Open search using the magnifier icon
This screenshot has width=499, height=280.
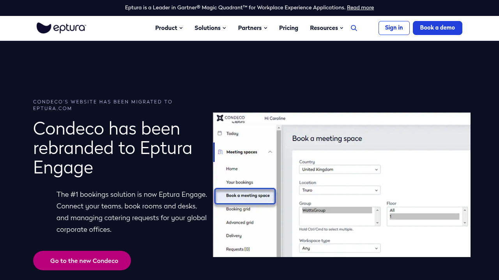[354, 28]
